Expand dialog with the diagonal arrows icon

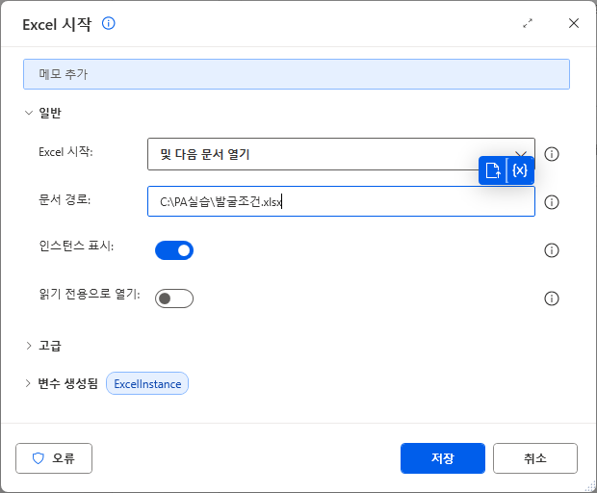click(x=528, y=24)
